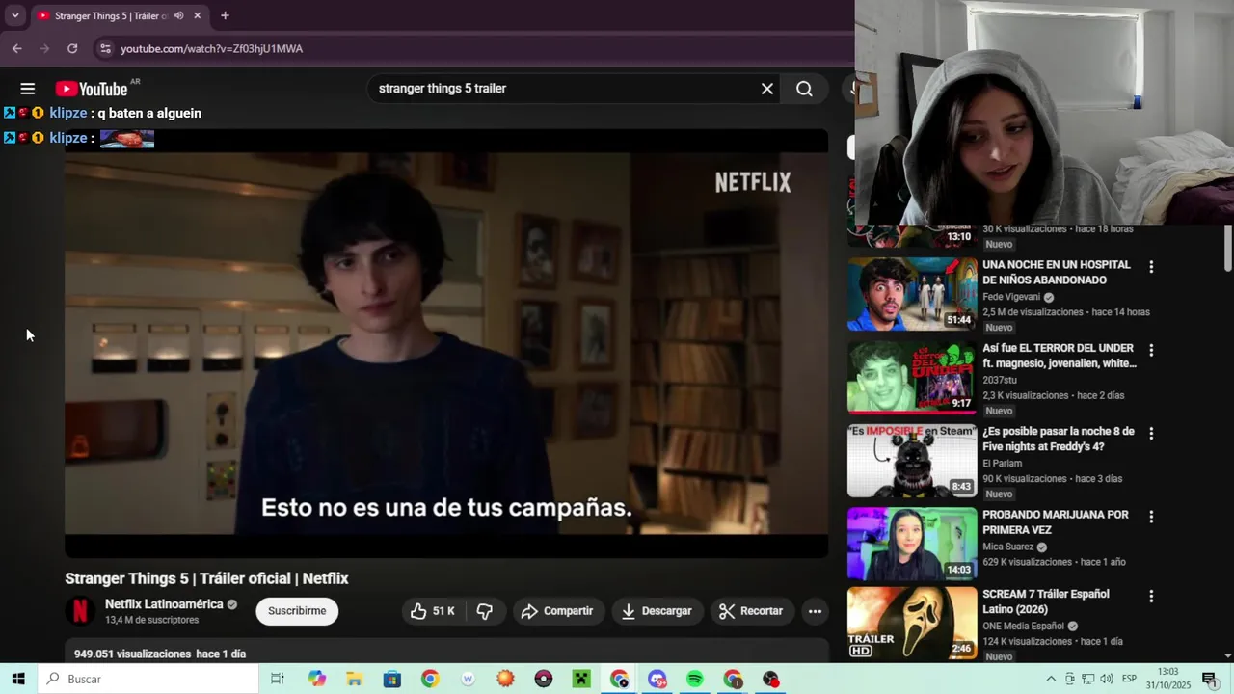Screen dimensions: 1234x694
Task: Open options menu for 'EL TERROR DEL UNDER'
Action: pos(1150,350)
